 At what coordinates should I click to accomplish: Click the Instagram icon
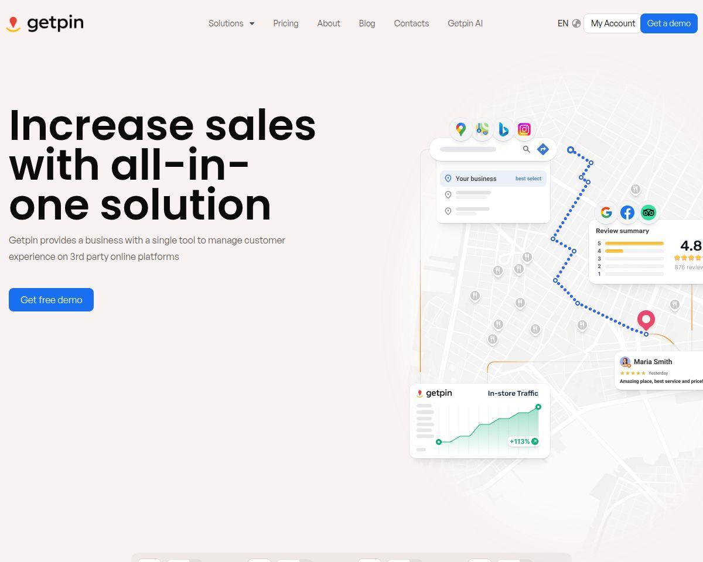point(524,129)
